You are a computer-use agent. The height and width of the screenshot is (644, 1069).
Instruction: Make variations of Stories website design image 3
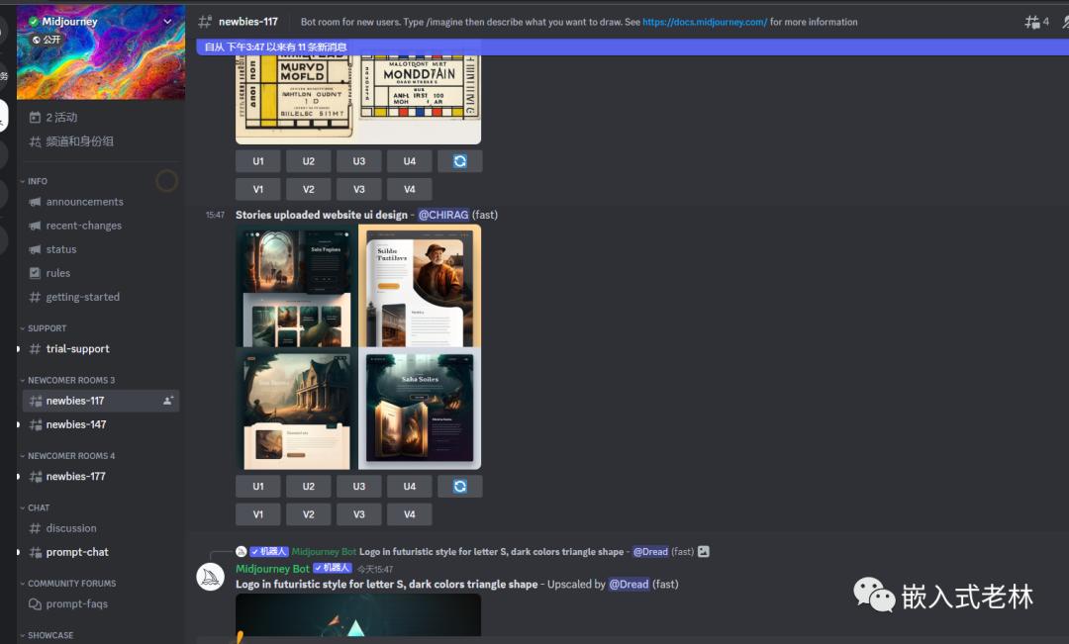click(x=358, y=514)
